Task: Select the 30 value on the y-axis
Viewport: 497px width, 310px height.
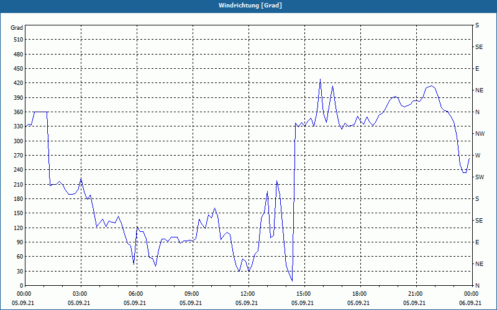Action: click(x=20, y=271)
